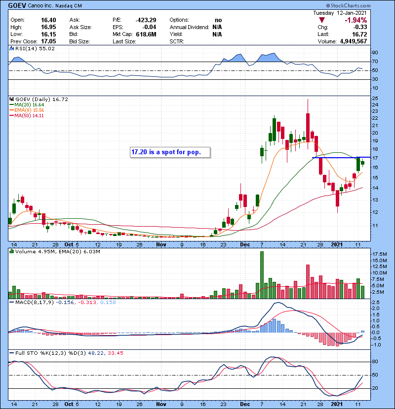This screenshot has width=395, height=409.
Task: Click the blue horizontal resistance line at 17
Action: 341,158
